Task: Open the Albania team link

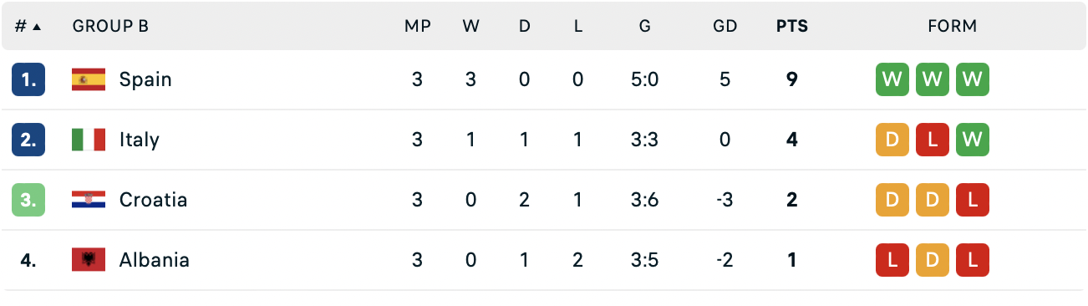Action: point(155,260)
